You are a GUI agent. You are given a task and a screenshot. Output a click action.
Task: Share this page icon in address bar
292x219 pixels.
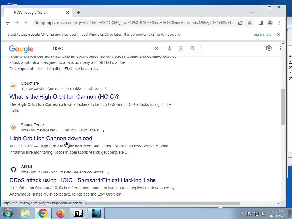tap(240, 23)
